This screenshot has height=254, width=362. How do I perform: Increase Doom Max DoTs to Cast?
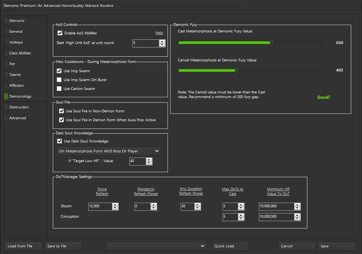241,205
